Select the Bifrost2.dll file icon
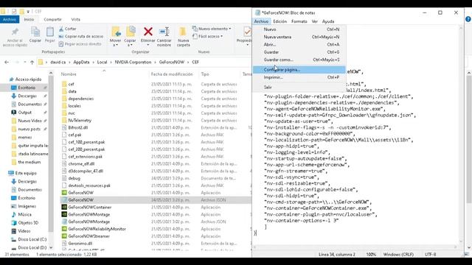Viewport: 472px width, 265px height. (x=64, y=127)
